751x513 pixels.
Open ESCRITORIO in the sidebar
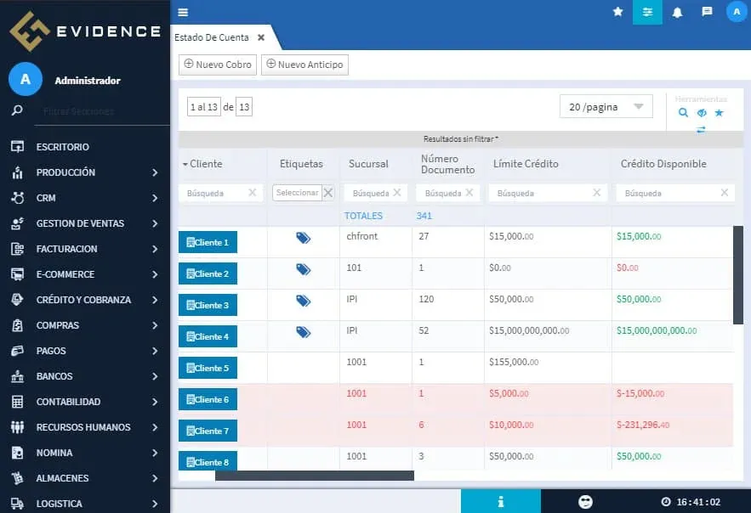(x=62, y=147)
